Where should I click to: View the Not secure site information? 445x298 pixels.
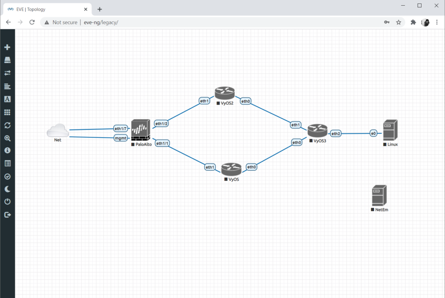pyautogui.click(x=61, y=22)
